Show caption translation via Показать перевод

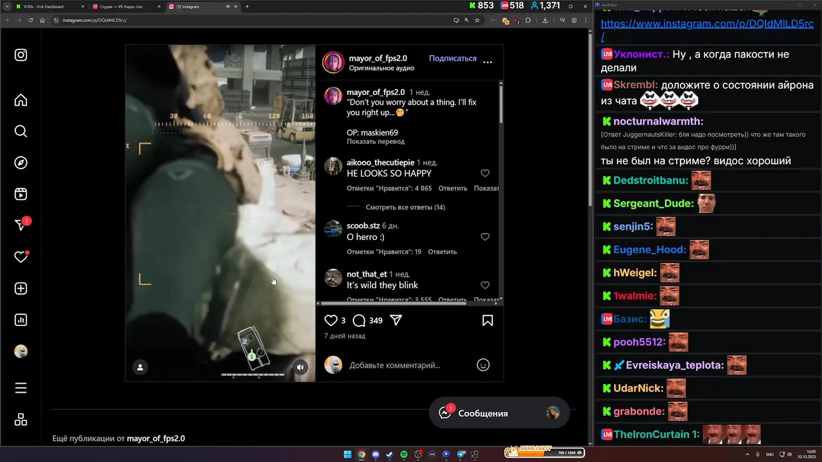point(376,141)
